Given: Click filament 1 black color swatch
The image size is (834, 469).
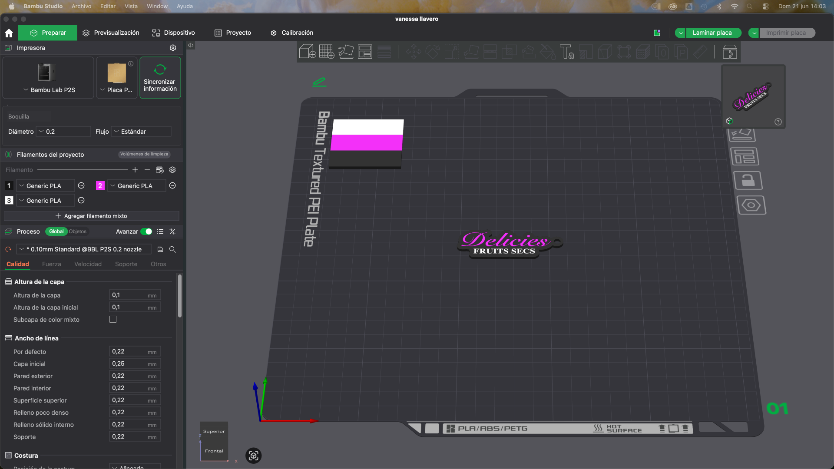Looking at the screenshot, I should [9, 186].
